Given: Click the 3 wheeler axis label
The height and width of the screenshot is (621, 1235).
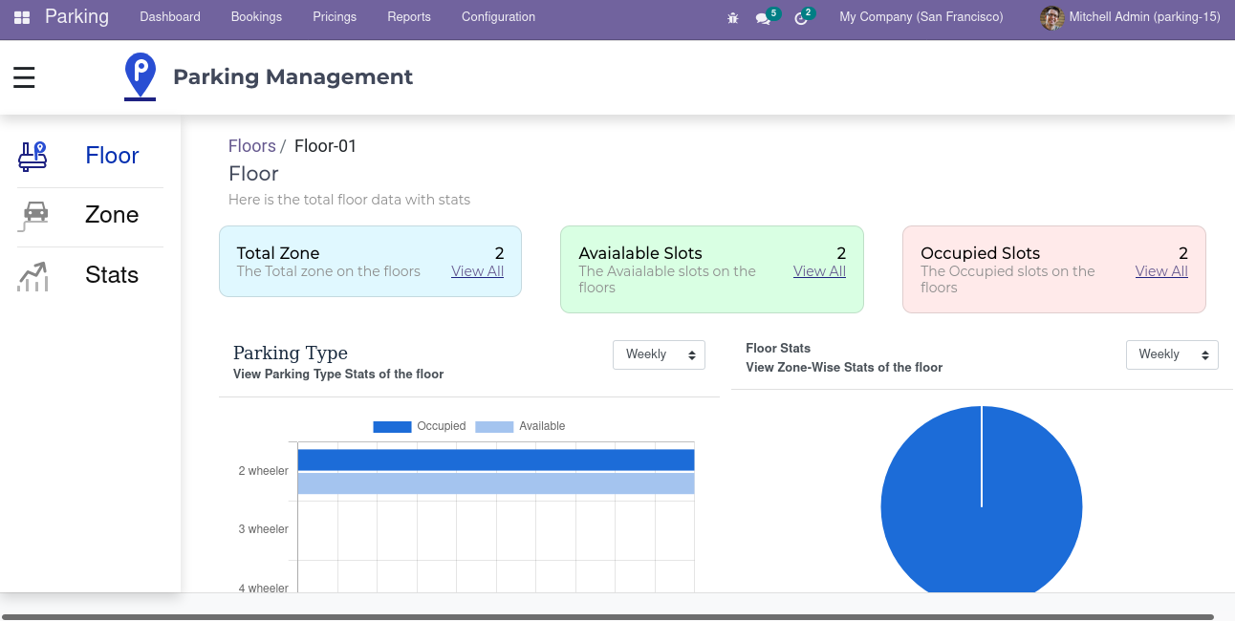Looking at the screenshot, I should [x=264, y=529].
